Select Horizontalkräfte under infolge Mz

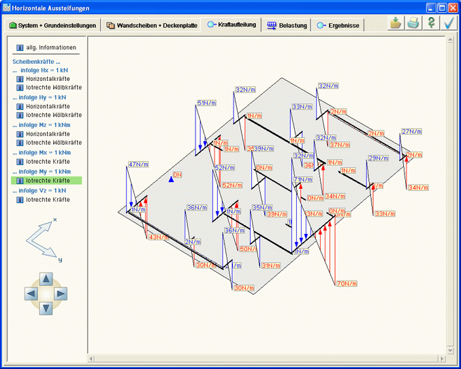48,134
